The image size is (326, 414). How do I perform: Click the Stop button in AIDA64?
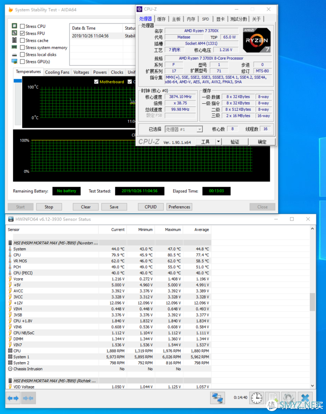(x=49, y=207)
